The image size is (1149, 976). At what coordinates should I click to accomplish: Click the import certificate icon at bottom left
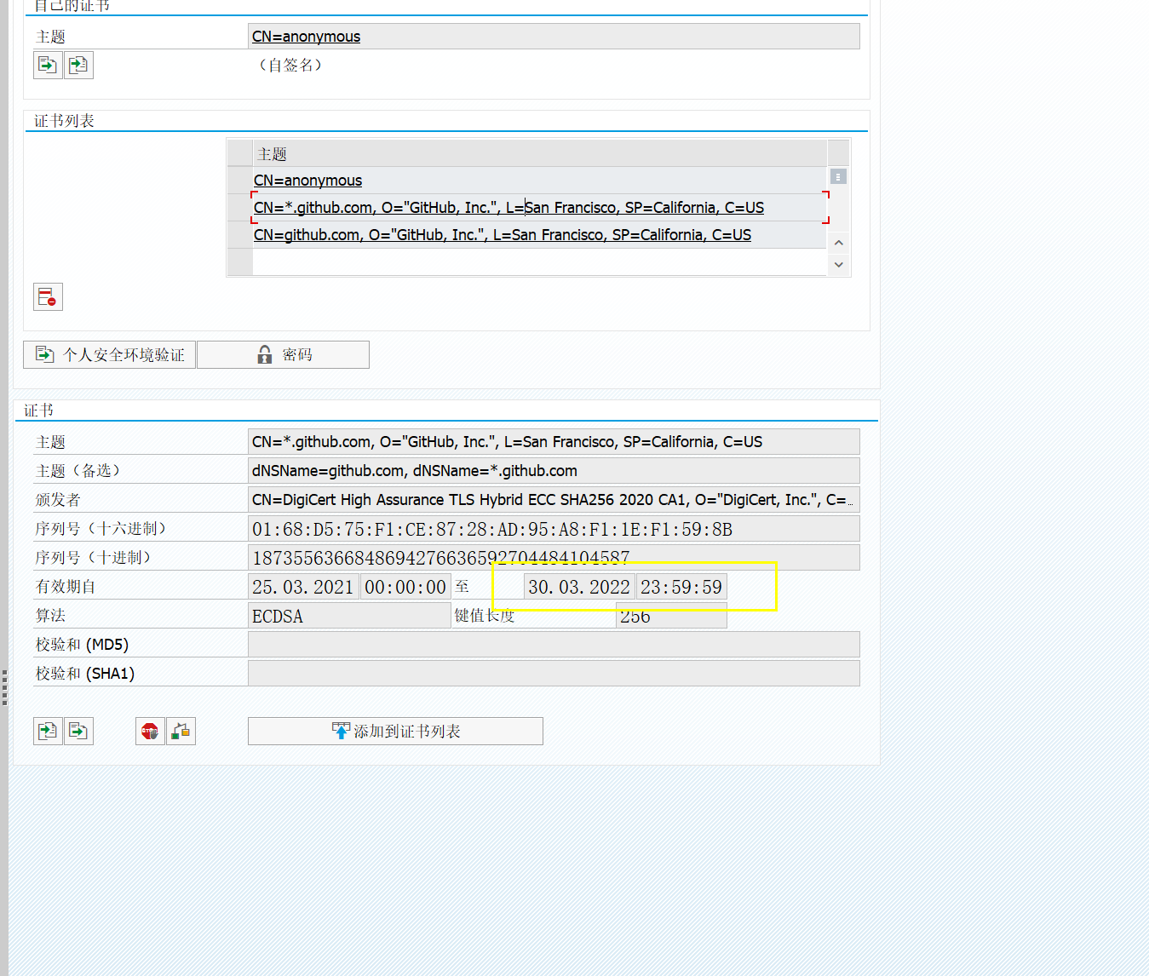pos(48,731)
